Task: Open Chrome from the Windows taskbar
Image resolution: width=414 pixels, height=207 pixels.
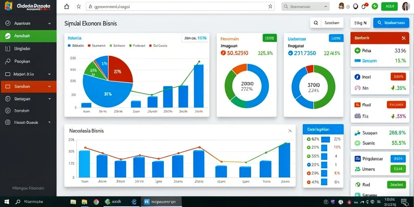Action: click(x=96, y=202)
